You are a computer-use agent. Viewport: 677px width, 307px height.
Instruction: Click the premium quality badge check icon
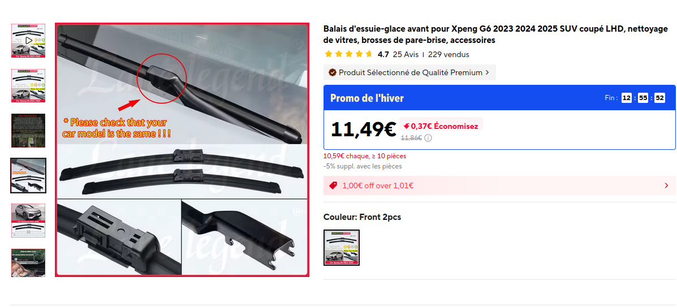pyautogui.click(x=333, y=72)
